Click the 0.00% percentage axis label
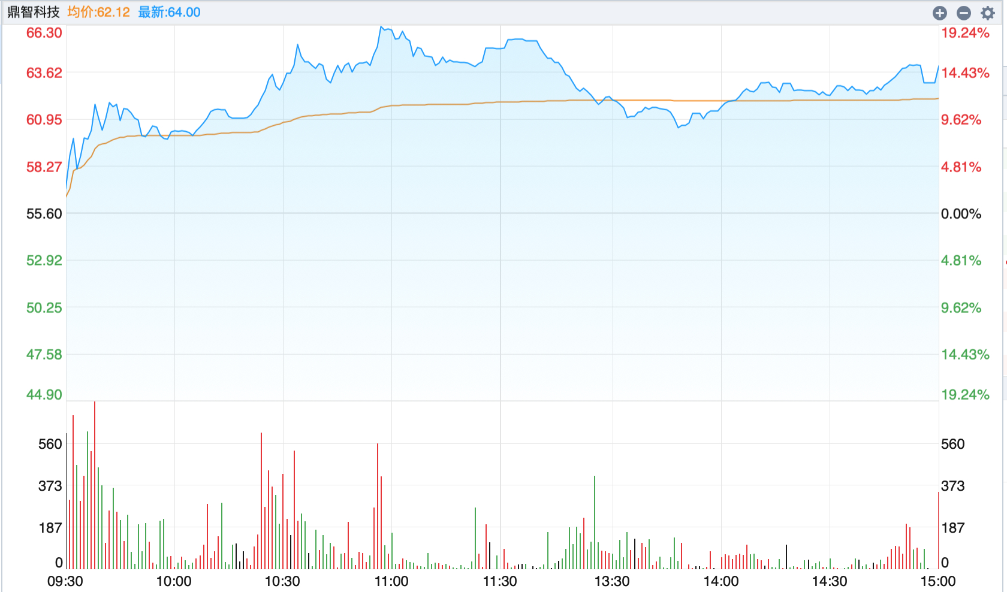Screen dimensions: 1007x592 point(961,214)
